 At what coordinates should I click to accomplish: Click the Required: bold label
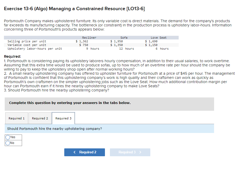(12, 56)
